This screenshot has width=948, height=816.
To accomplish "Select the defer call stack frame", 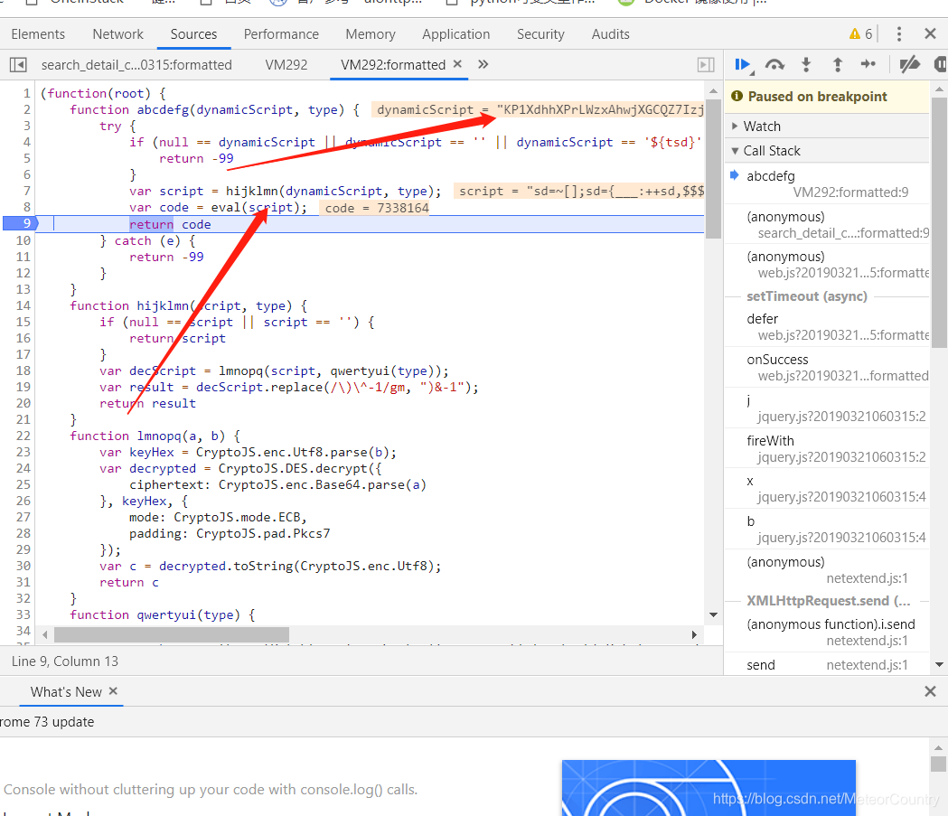I will [827, 326].
